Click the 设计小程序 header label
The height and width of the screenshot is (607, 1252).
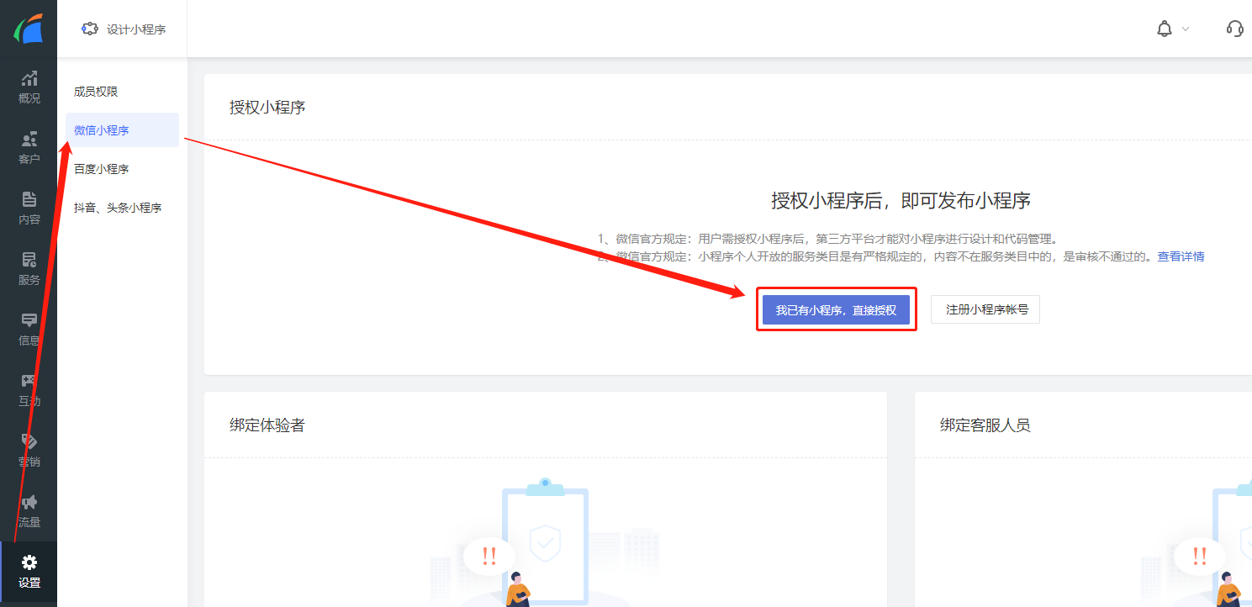136,29
